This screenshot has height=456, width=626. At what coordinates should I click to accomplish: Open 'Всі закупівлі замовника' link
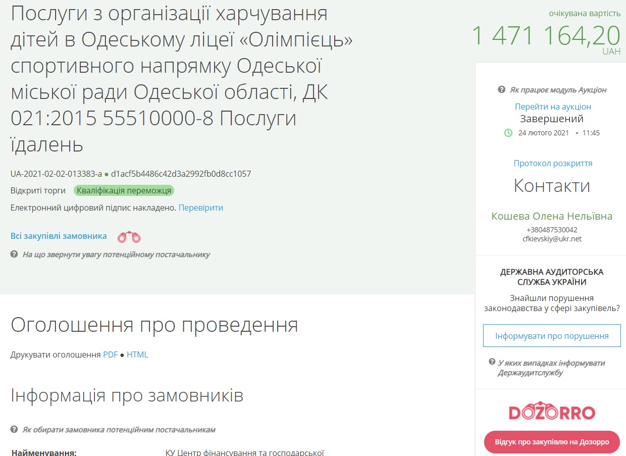(59, 236)
